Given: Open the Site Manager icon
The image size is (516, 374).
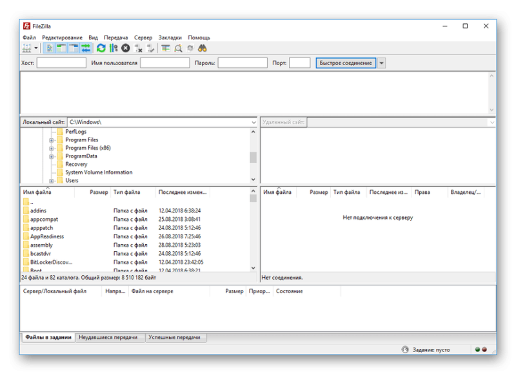Looking at the screenshot, I should click(x=26, y=48).
